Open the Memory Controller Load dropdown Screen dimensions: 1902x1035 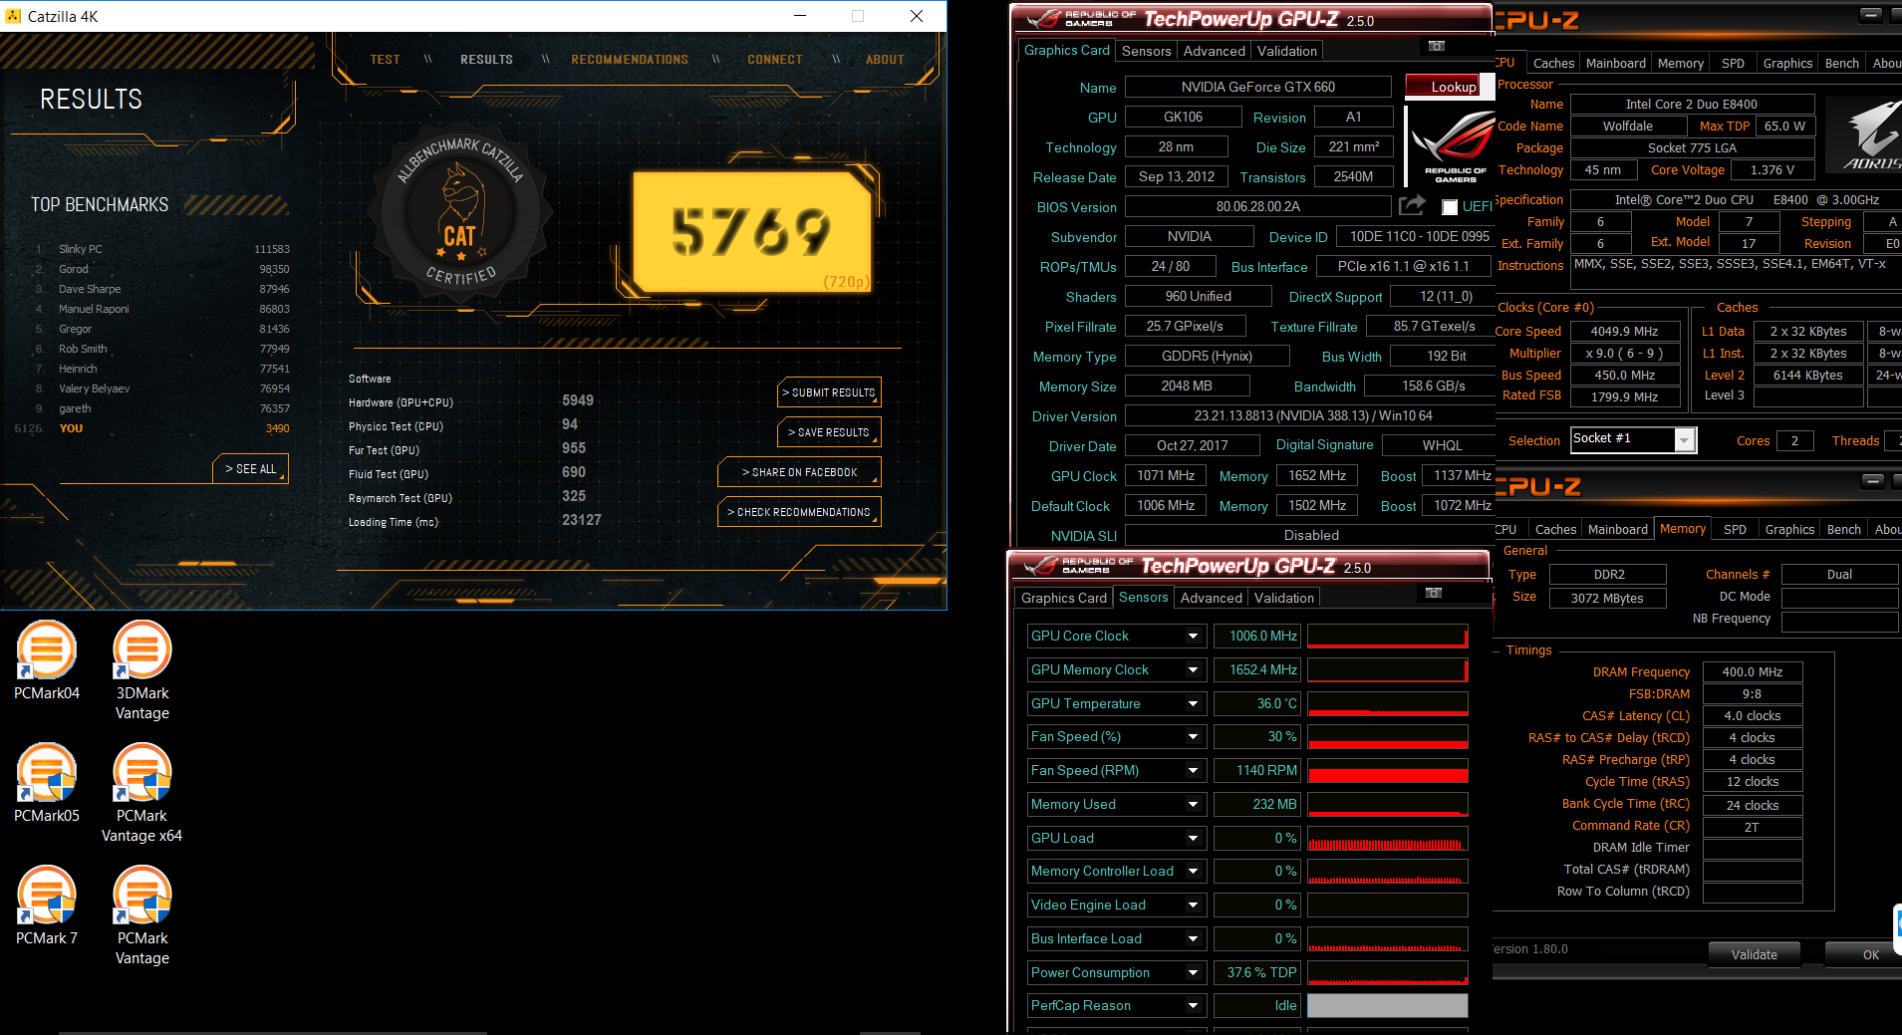click(x=1193, y=872)
